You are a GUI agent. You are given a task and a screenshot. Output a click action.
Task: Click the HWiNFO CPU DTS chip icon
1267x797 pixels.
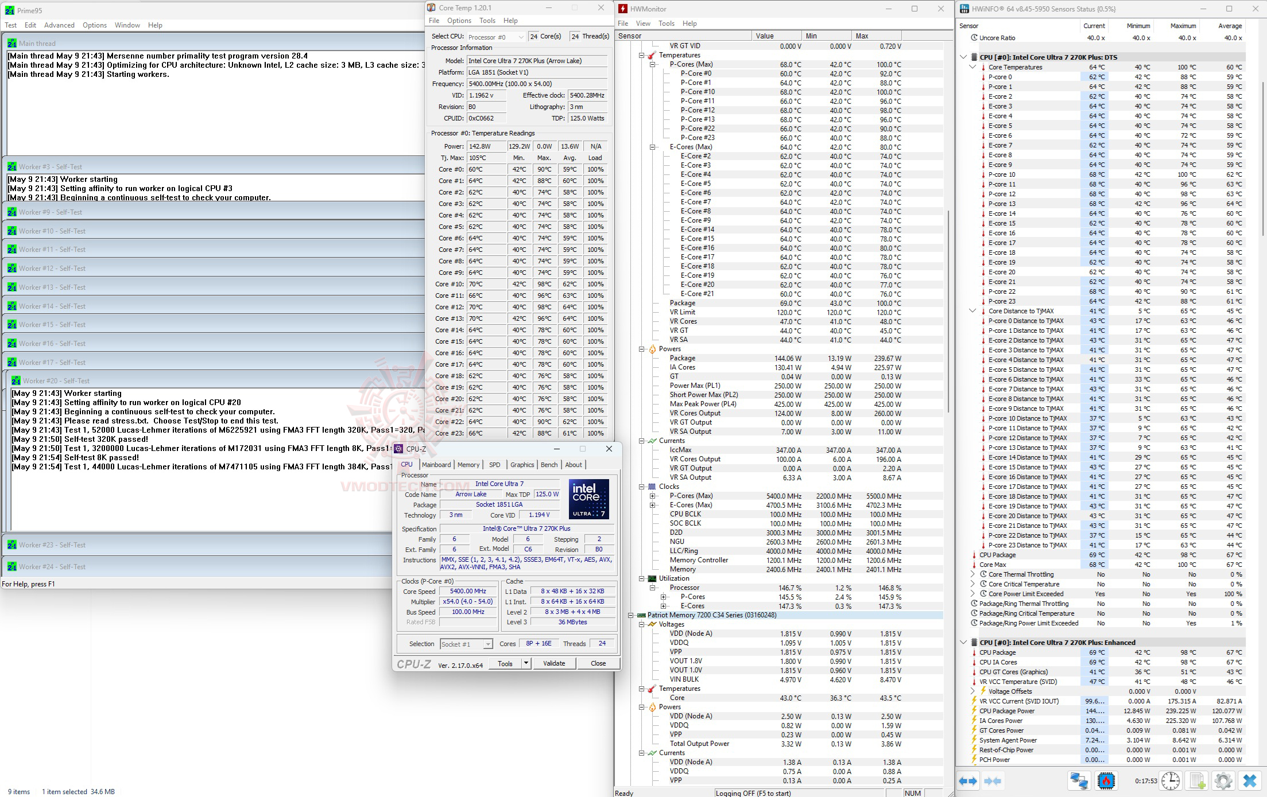975,57
